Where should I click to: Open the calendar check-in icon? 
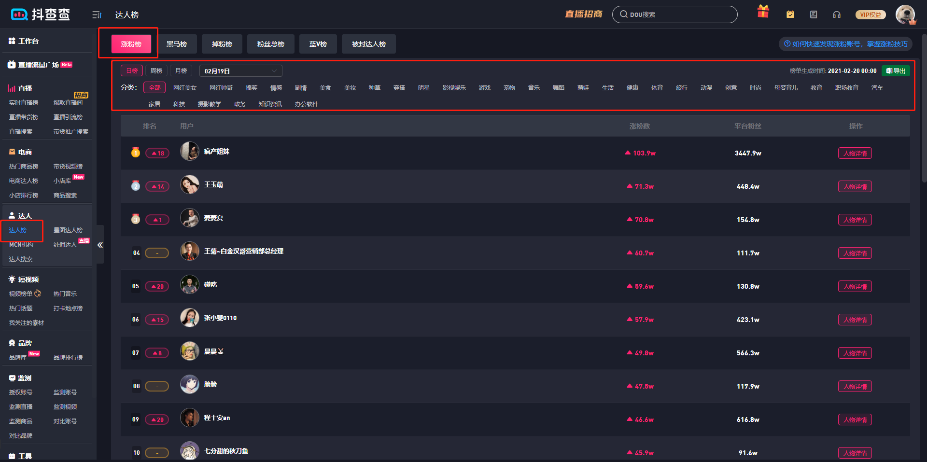pos(790,14)
